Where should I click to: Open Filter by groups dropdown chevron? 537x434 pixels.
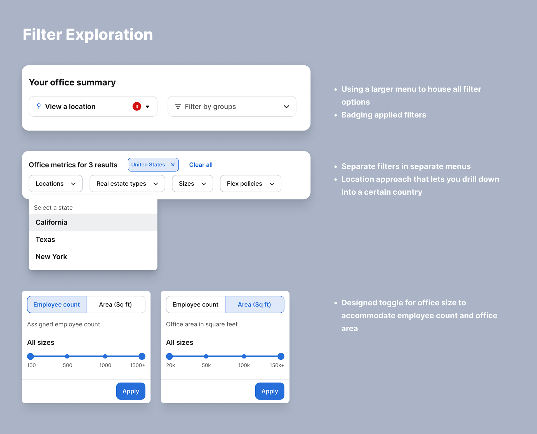[x=286, y=107]
